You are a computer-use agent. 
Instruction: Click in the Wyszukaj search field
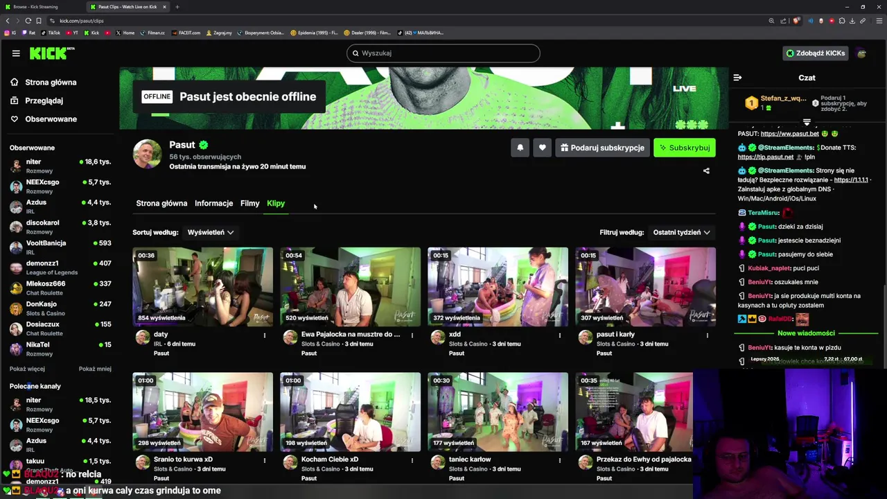443,53
